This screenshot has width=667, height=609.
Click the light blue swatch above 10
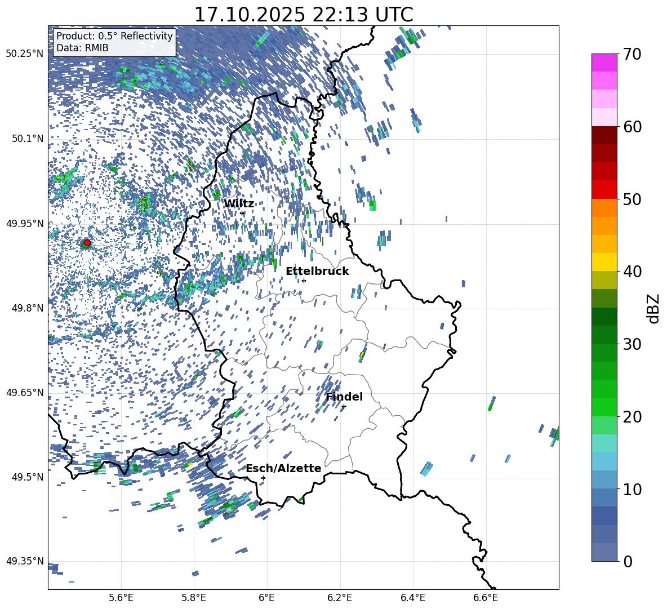[x=604, y=480]
